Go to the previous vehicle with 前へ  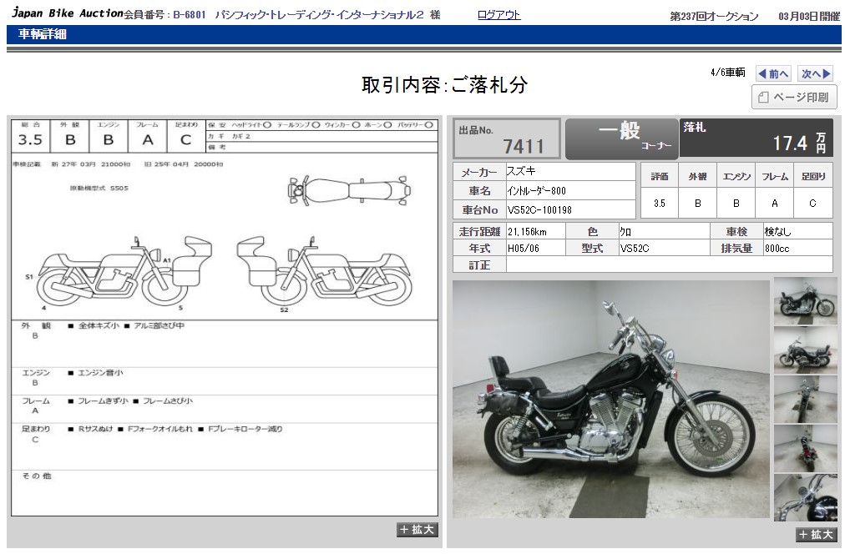(773, 73)
